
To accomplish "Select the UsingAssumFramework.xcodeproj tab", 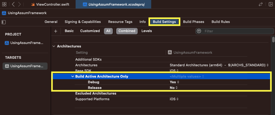I will pyautogui.click(x=113, y=4).
